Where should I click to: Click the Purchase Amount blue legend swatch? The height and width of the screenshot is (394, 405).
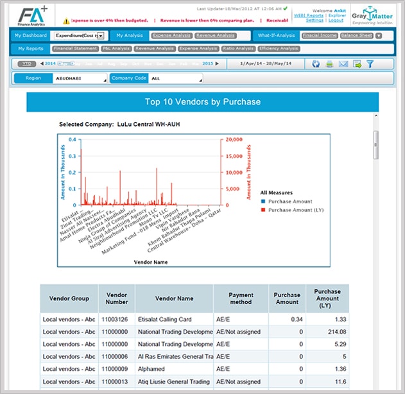click(x=263, y=201)
